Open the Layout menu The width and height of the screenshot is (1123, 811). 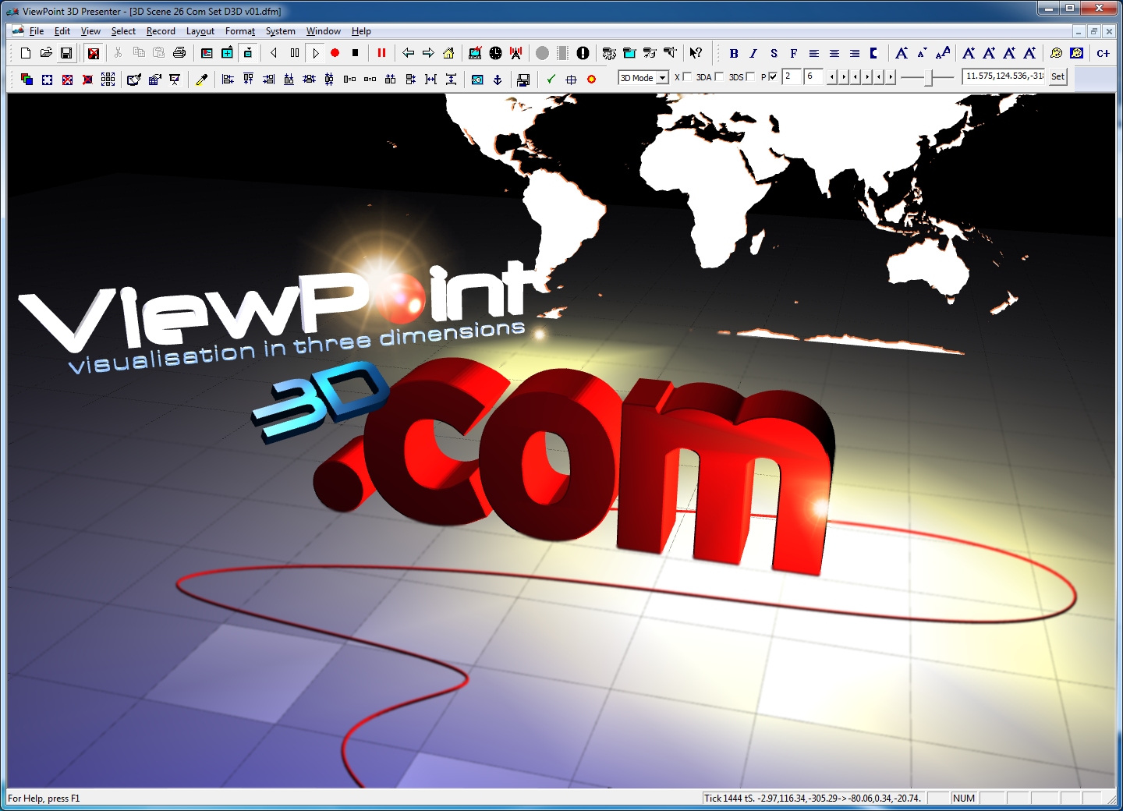(200, 31)
